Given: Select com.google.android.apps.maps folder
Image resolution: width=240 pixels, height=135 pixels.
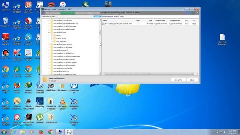Looking at the screenshot, I should (64, 26).
